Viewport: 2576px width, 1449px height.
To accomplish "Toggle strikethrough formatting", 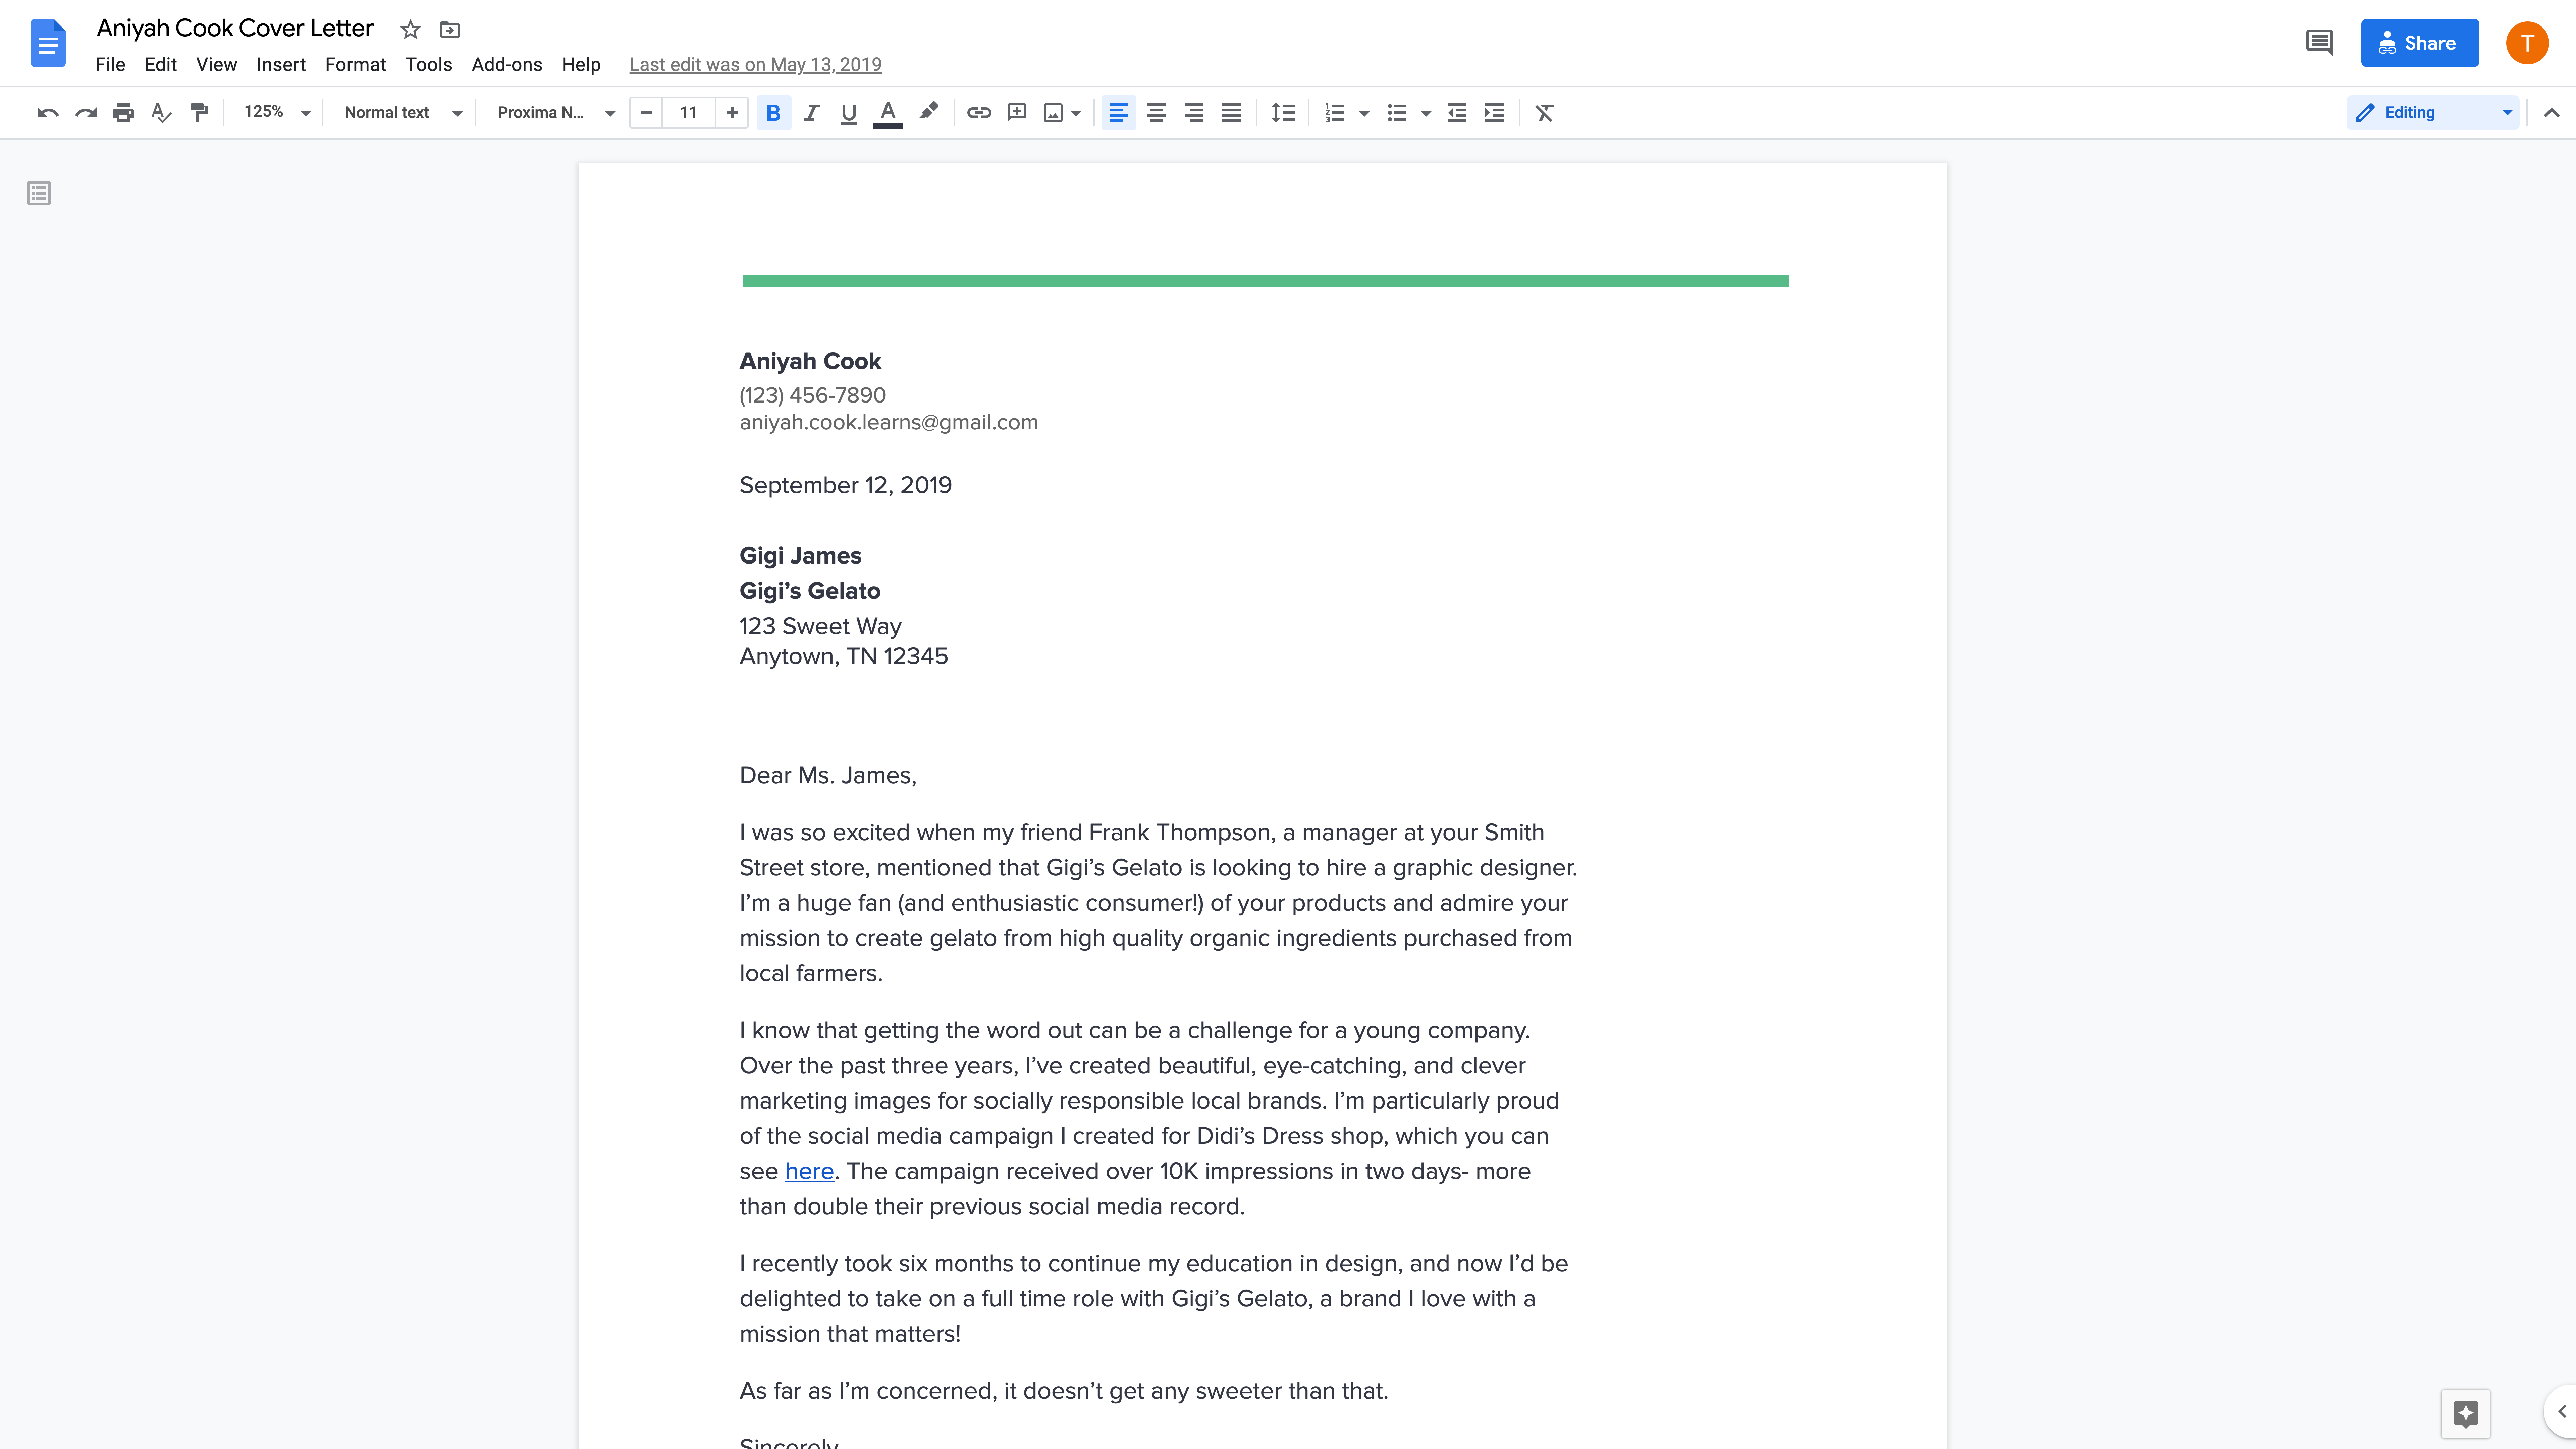I will click(354, 64).
